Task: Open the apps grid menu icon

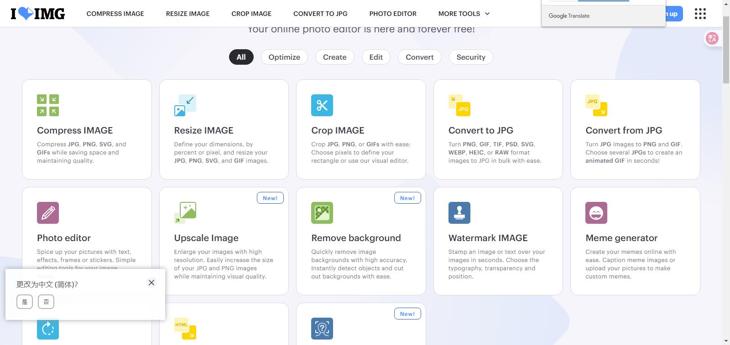Action: [700, 14]
